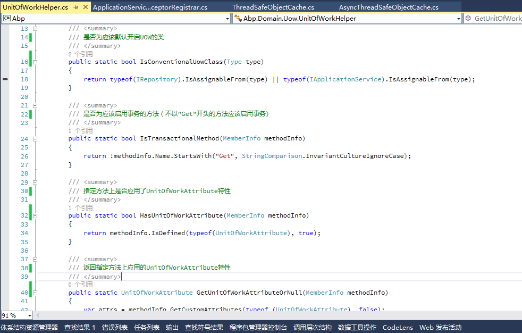Collapse the HasUnitOfWorkAttribute method at line 32
Screen dimensions: 522x333
[35, 216]
